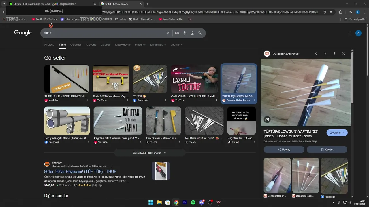Click the magnifier search submit icon

tap(200, 33)
